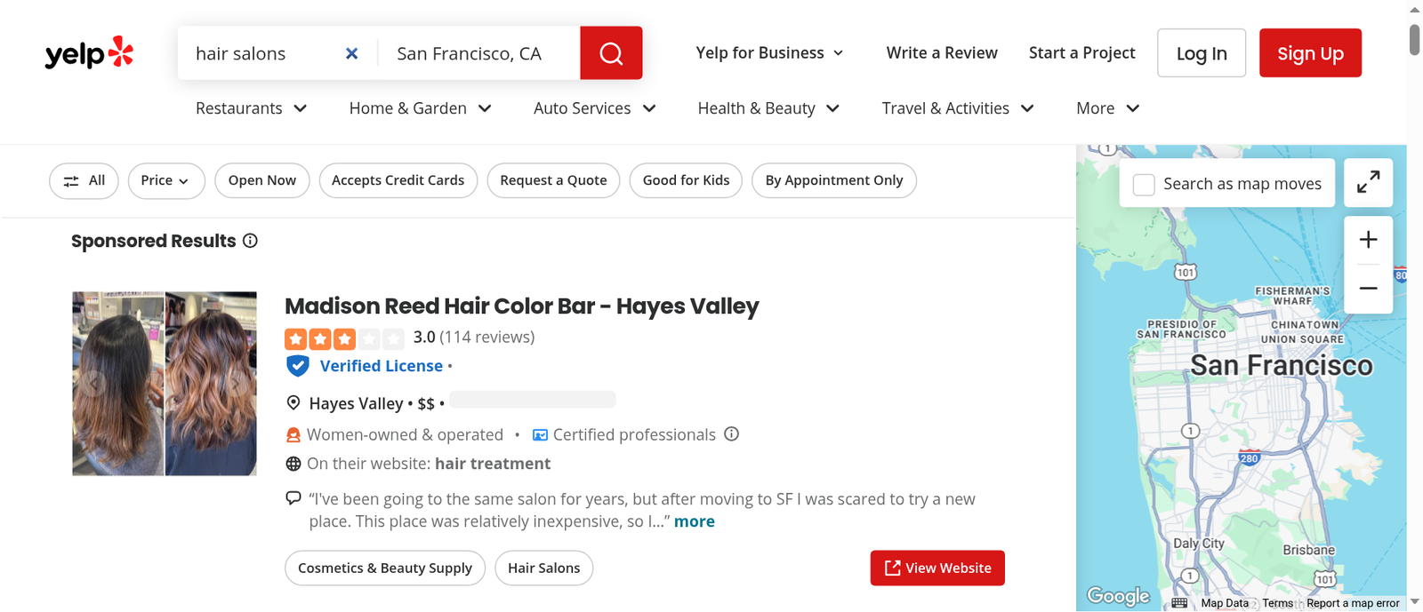Expand the review with the more link
Image resolution: width=1423 pixels, height=612 pixels.
click(695, 521)
